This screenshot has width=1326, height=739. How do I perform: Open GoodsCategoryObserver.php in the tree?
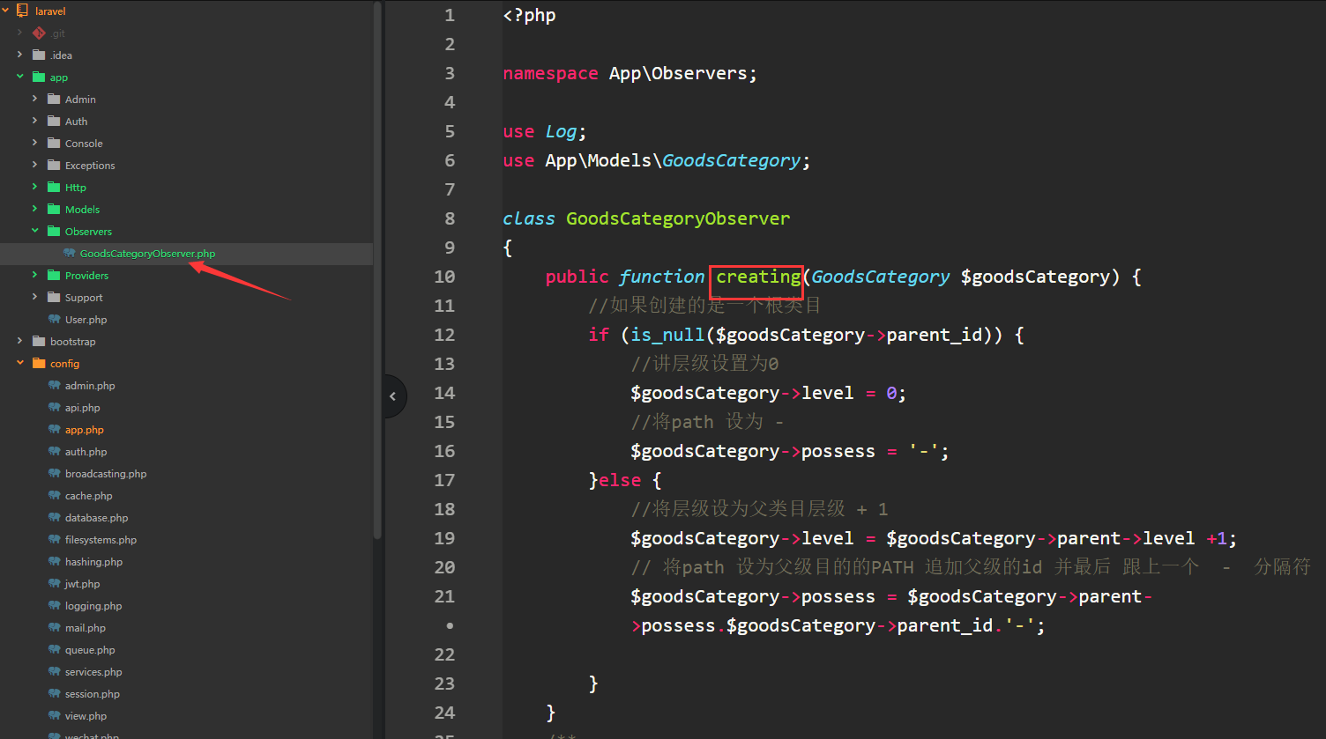coord(147,254)
